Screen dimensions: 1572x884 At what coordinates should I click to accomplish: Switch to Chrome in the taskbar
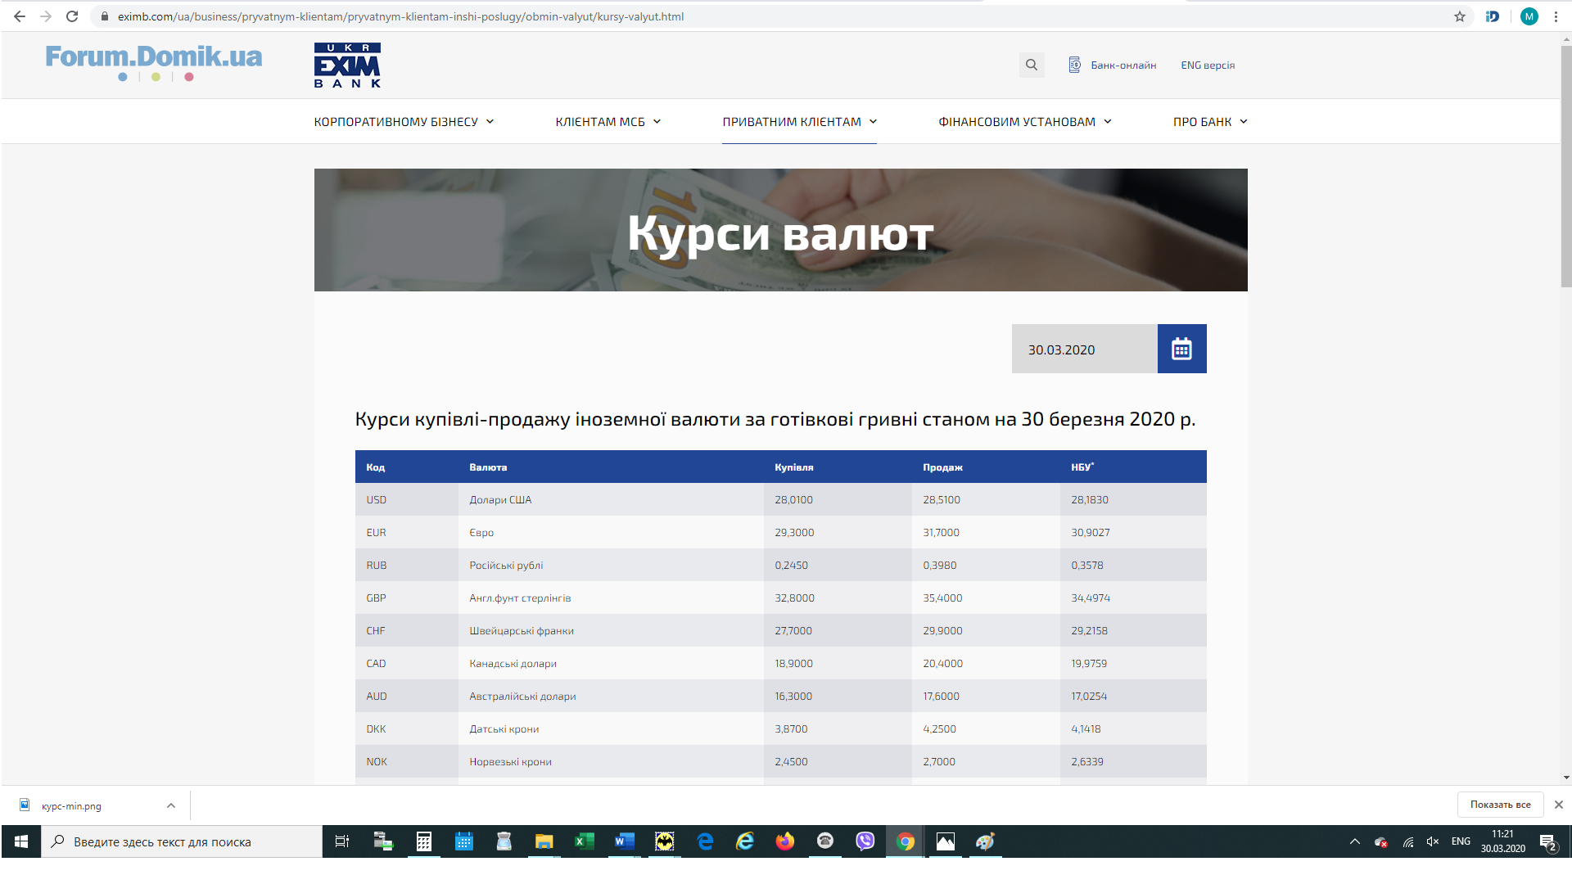pyautogui.click(x=906, y=841)
